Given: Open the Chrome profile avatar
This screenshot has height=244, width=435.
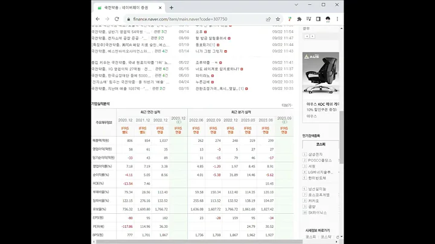Looking at the screenshot, I should (x=328, y=19).
